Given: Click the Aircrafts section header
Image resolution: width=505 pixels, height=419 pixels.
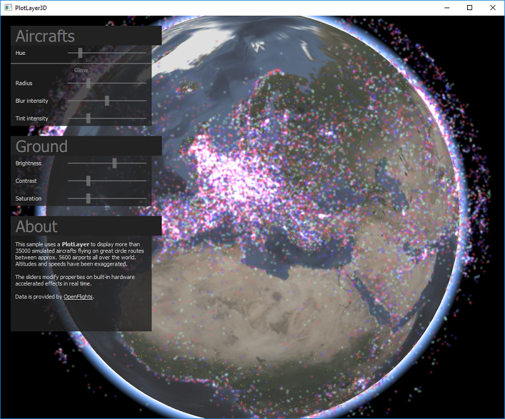Looking at the screenshot, I should tap(45, 36).
